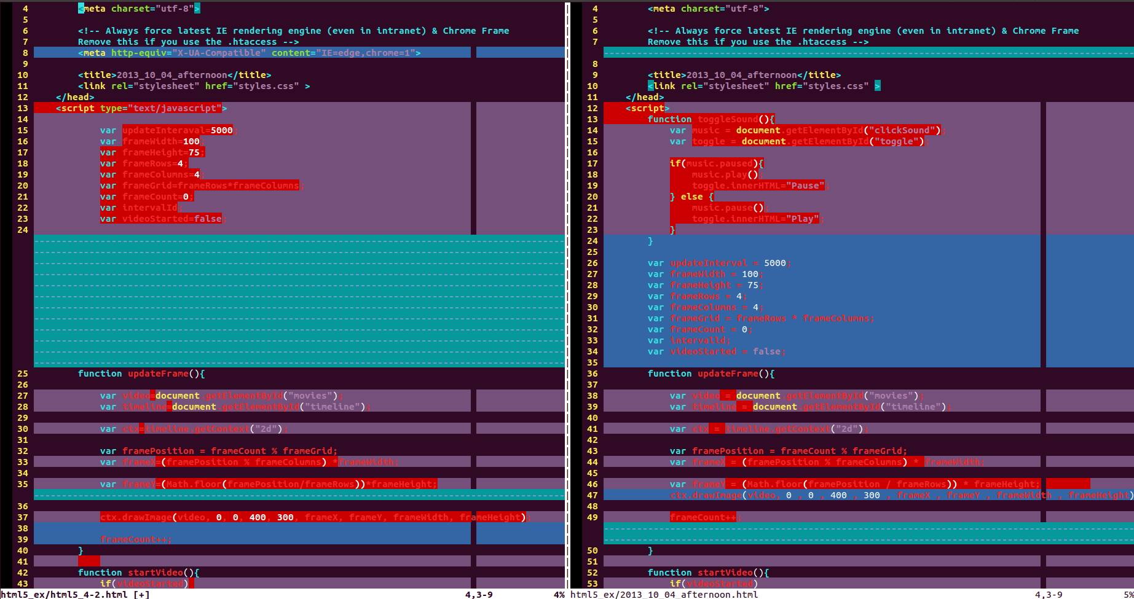Click the vertical split divider between the two diff panes
The image size is (1134, 599).
click(567, 295)
